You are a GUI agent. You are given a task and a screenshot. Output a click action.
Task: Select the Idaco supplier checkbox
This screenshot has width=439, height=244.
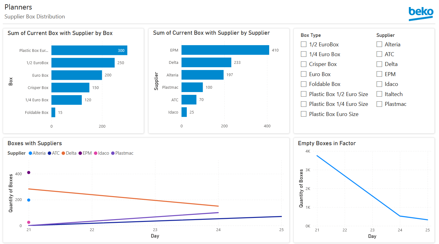pos(379,84)
